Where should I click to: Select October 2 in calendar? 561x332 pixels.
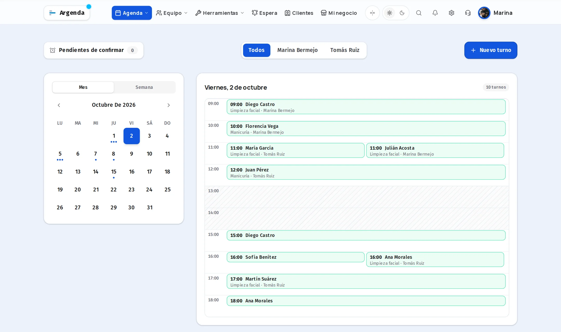point(131,136)
